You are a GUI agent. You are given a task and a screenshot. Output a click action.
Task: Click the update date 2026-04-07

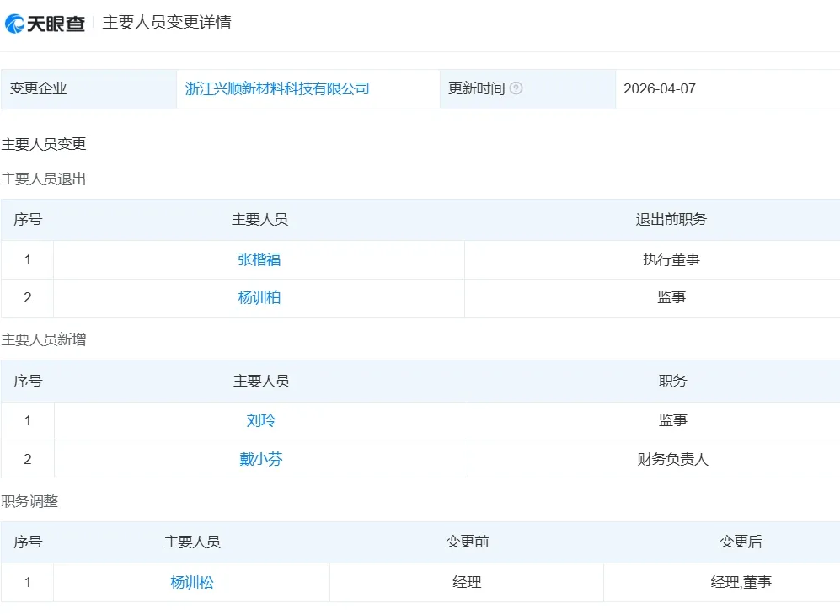[660, 88]
